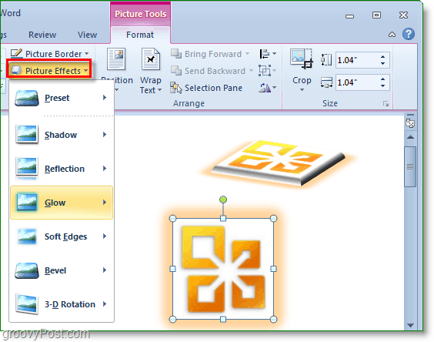Open Word Help question mark icon

click(409, 35)
